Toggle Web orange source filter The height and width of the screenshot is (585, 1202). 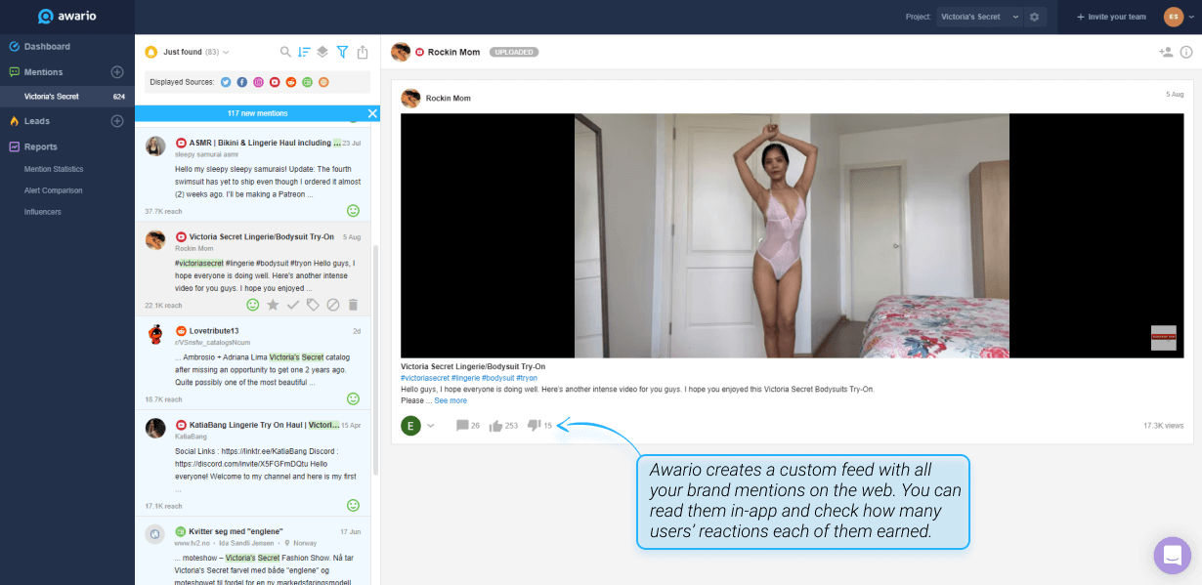[323, 82]
